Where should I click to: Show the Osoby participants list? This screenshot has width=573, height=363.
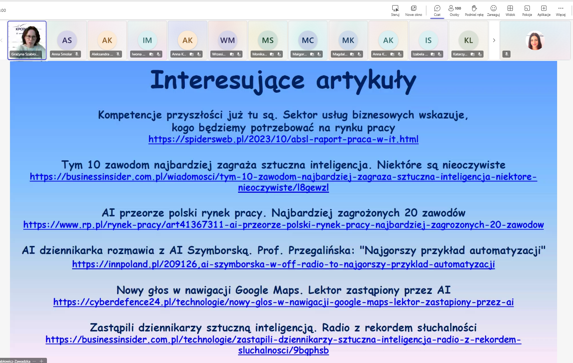(454, 11)
